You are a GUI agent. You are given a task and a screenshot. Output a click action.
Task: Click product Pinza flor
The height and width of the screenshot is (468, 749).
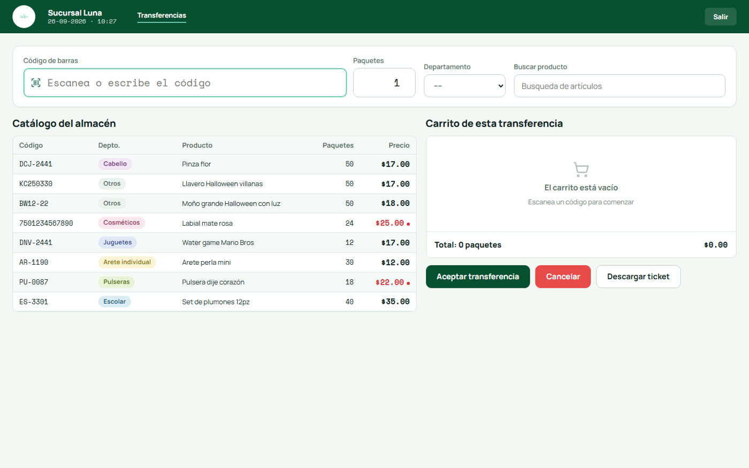196,164
